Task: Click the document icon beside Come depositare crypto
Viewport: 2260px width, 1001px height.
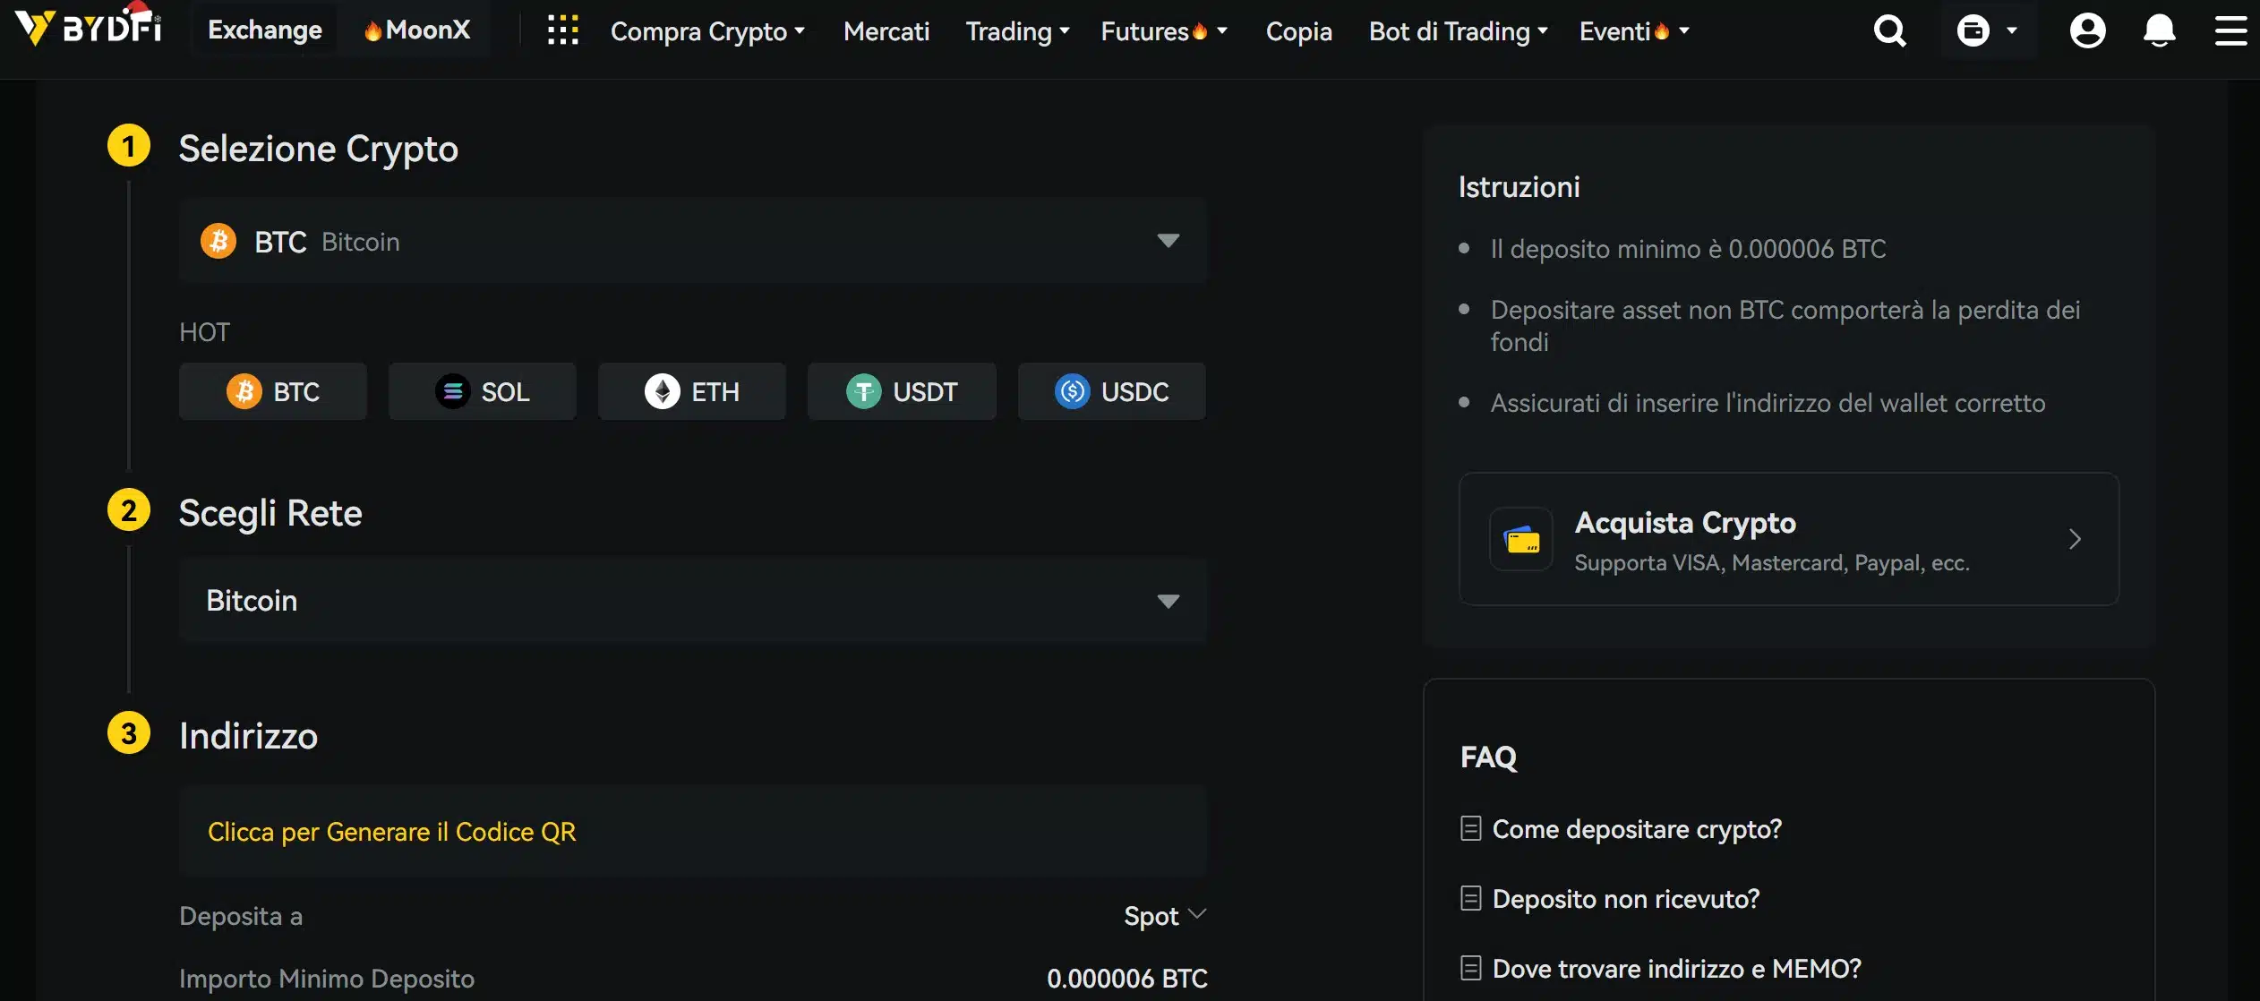Action: click(1470, 828)
